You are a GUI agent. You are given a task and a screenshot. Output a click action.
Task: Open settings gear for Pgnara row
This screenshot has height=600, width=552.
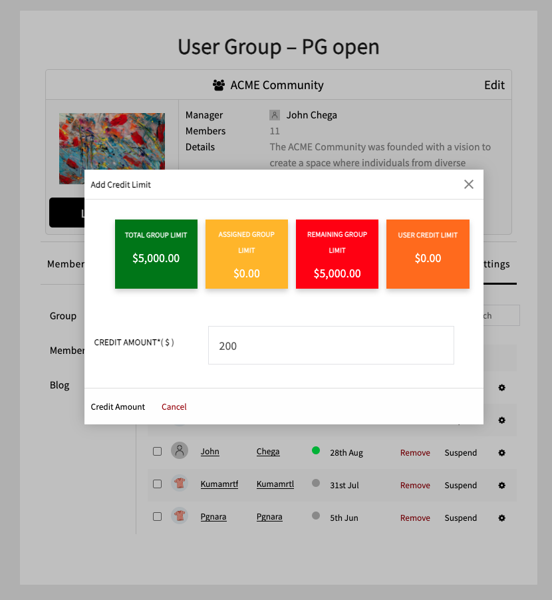tap(502, 518)
